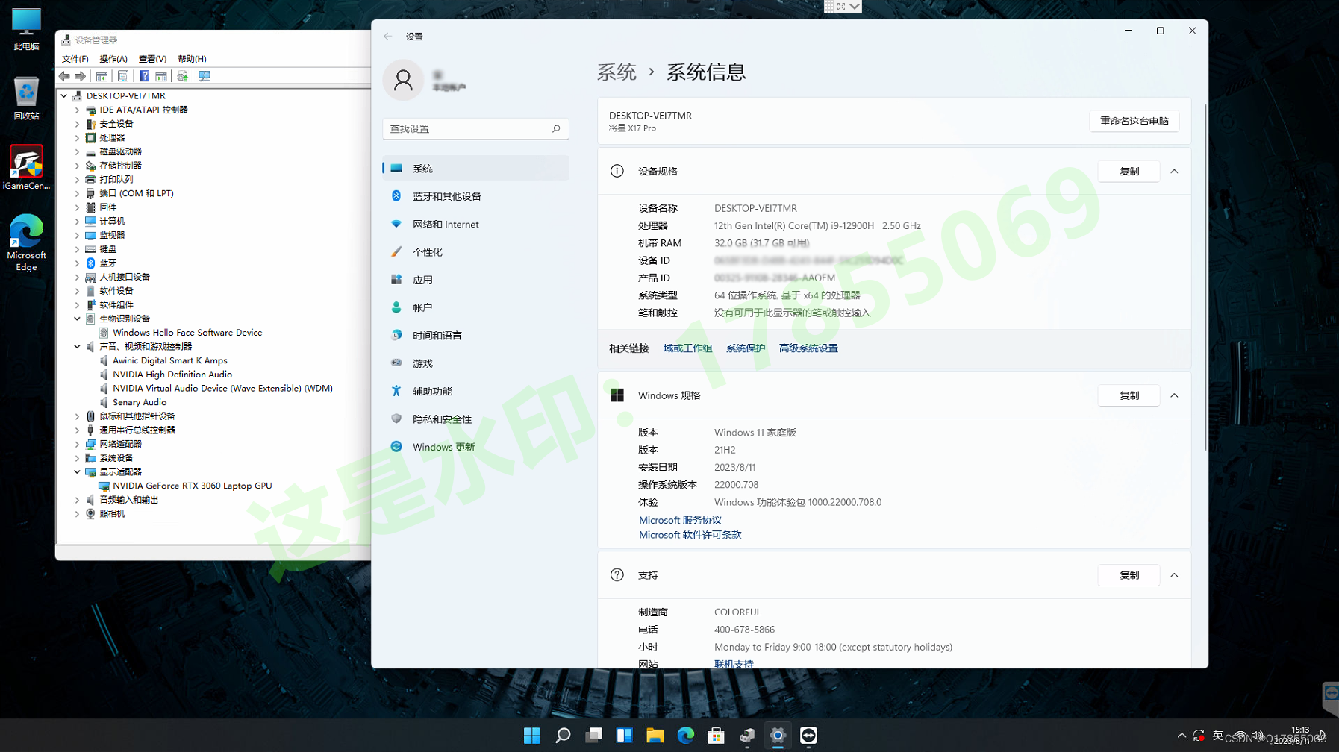Viewport: 1339px width, 752px height.
Task: Select NVIDIA High Definition Audio device
Action: pos(172,375)
